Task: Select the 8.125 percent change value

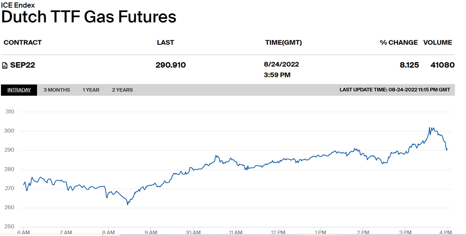Action: 409,65
